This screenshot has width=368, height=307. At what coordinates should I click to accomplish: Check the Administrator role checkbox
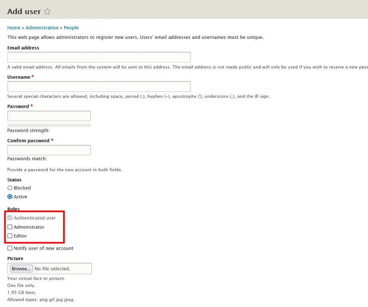click(x=10, y=227)
